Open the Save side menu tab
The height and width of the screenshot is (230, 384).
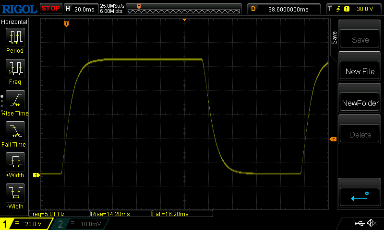pyautogui.click(x=334, y=38)
